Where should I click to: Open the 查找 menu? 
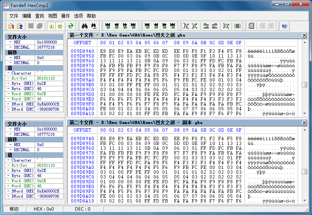pyautogui.click(x=38, y=16)
